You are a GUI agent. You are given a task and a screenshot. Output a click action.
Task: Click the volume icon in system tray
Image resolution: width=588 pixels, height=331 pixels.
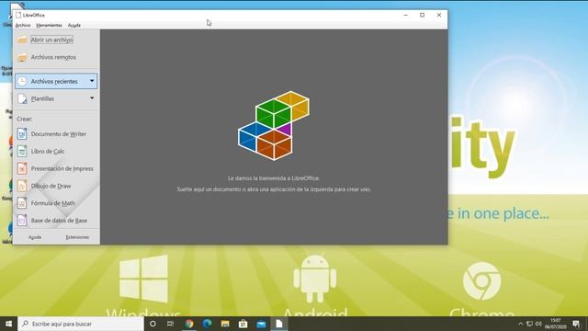pos(538,324)
